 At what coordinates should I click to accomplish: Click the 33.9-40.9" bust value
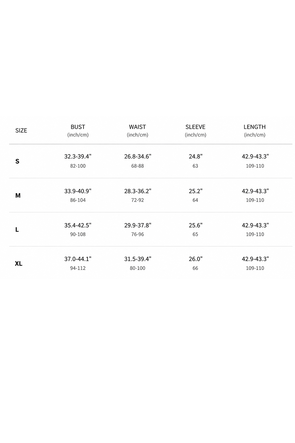pos(78,191)
